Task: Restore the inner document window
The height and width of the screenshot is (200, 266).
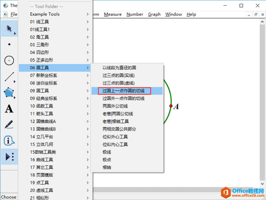Action: pyautogui.click(x=256, y=15)
